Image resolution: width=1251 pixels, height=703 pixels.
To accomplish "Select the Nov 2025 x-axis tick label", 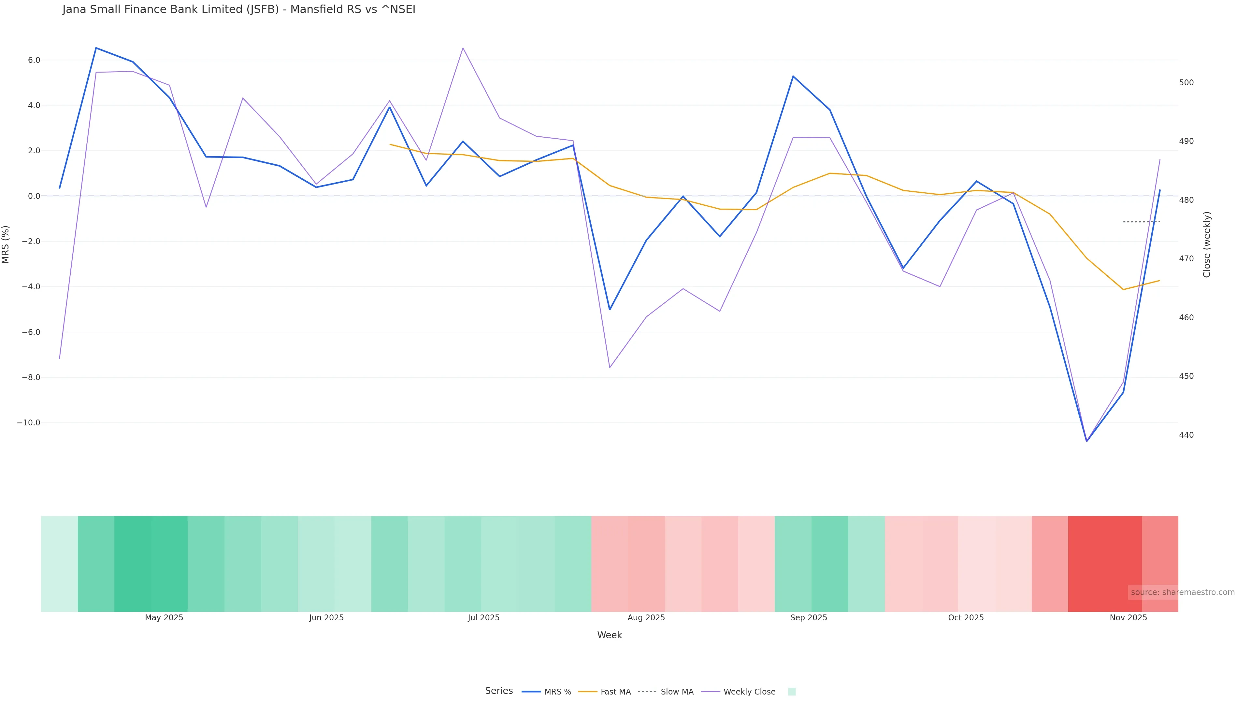I will tap(1128, 618).
